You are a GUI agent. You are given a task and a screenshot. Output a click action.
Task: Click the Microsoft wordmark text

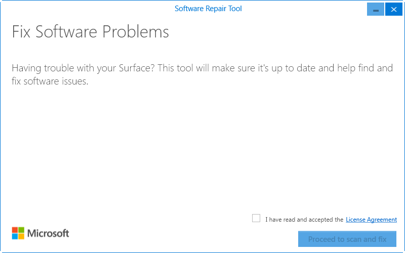(48, 233)
